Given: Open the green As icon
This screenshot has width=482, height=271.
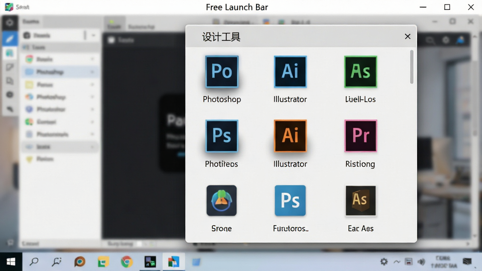Looking at the screenshot, I should 360,72.
